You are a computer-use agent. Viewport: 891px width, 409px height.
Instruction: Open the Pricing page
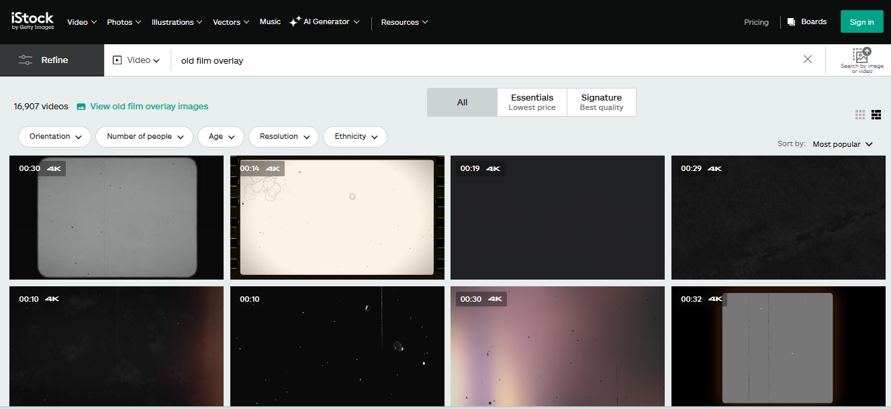(x=756, y=22)
